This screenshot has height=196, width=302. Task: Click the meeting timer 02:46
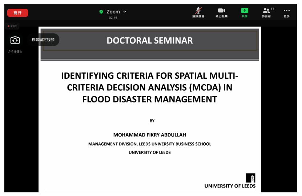(x=113, y=18)
